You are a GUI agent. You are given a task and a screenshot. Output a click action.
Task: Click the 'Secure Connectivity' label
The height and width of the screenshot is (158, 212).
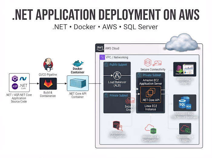(153, 69)
